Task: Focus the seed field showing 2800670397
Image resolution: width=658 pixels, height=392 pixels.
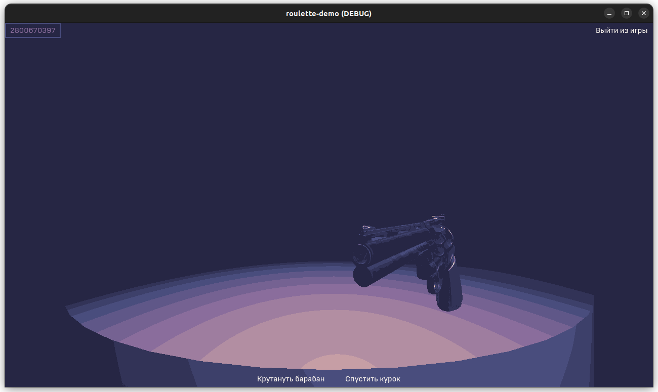Action: tap(33, 30)
